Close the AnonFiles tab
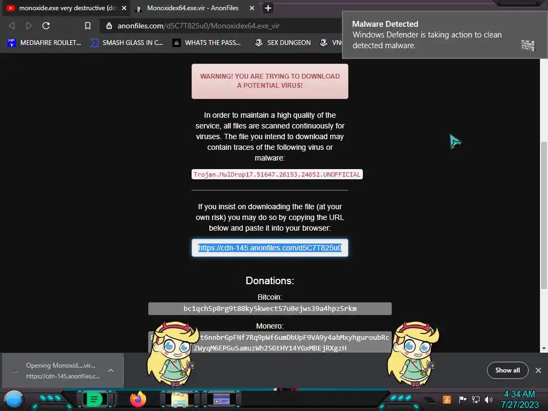This screenshot has height=411, width=548. pyautogui.click(x=252, y=8)
